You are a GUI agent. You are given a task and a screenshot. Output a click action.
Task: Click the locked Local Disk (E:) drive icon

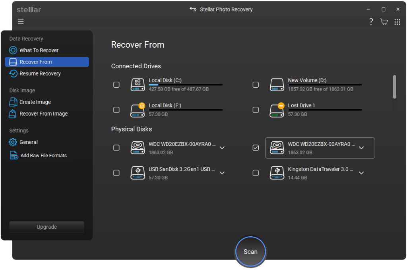tap(138, 110)
